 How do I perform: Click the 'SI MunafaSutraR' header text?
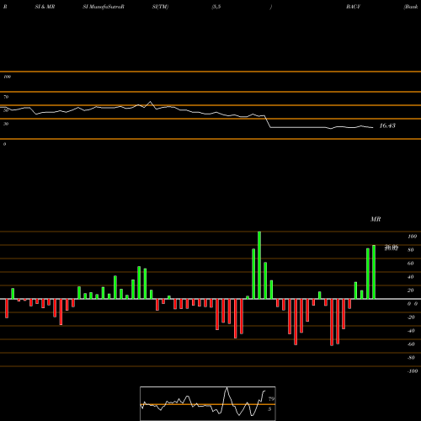tap(104, 7)
